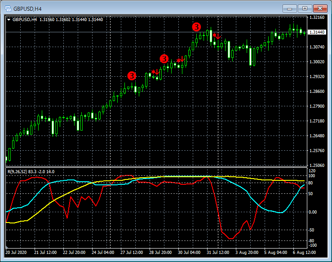Click the 1.30740 price scale value
This screenshot has width=332, height=262.
tap(317, 47)
